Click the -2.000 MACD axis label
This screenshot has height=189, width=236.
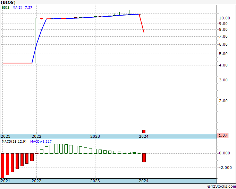point(225,168)
